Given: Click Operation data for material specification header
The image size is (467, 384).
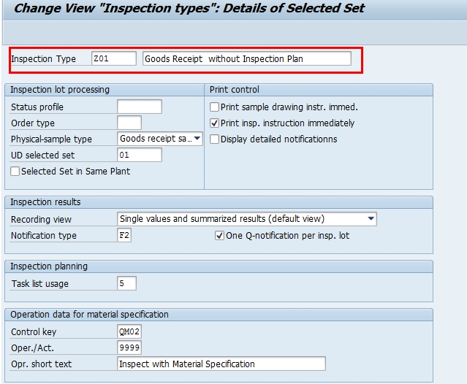Looking at the screenshot, I should click(219, 315).
